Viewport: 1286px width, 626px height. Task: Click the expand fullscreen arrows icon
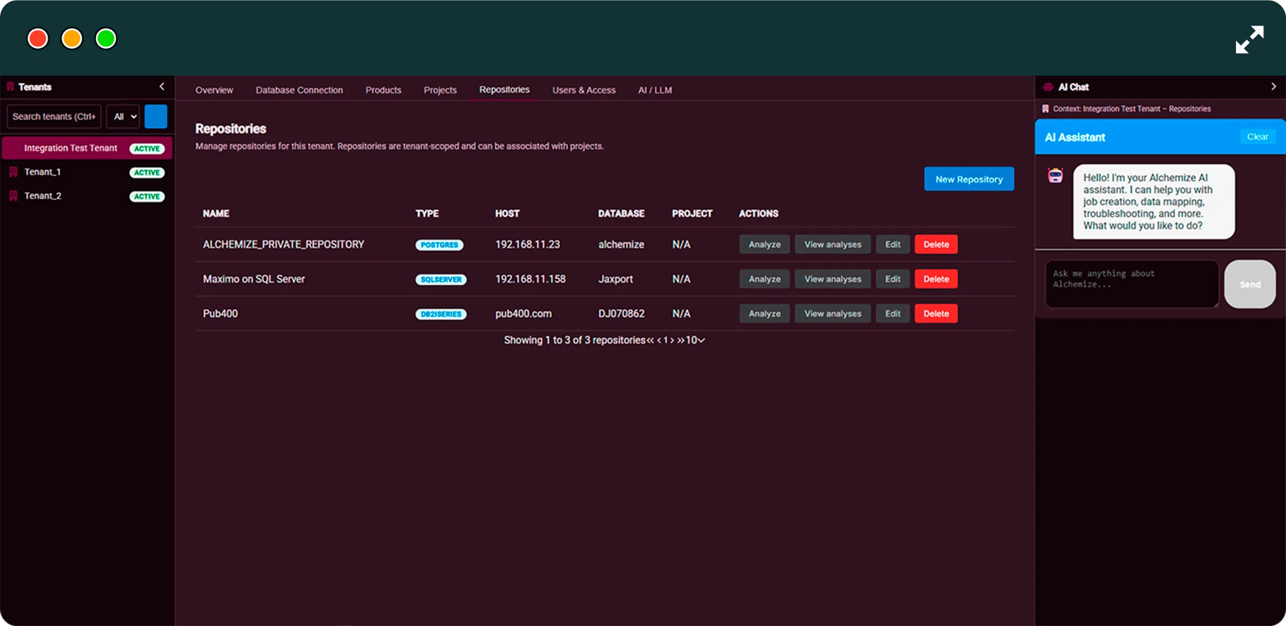1249,39
